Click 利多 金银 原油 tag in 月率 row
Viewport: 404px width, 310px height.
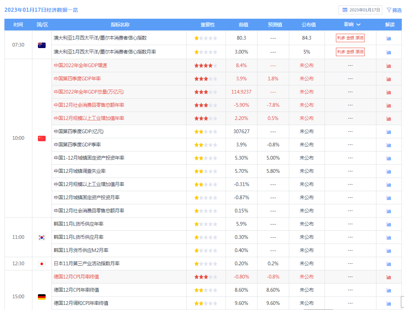[350, 52]
